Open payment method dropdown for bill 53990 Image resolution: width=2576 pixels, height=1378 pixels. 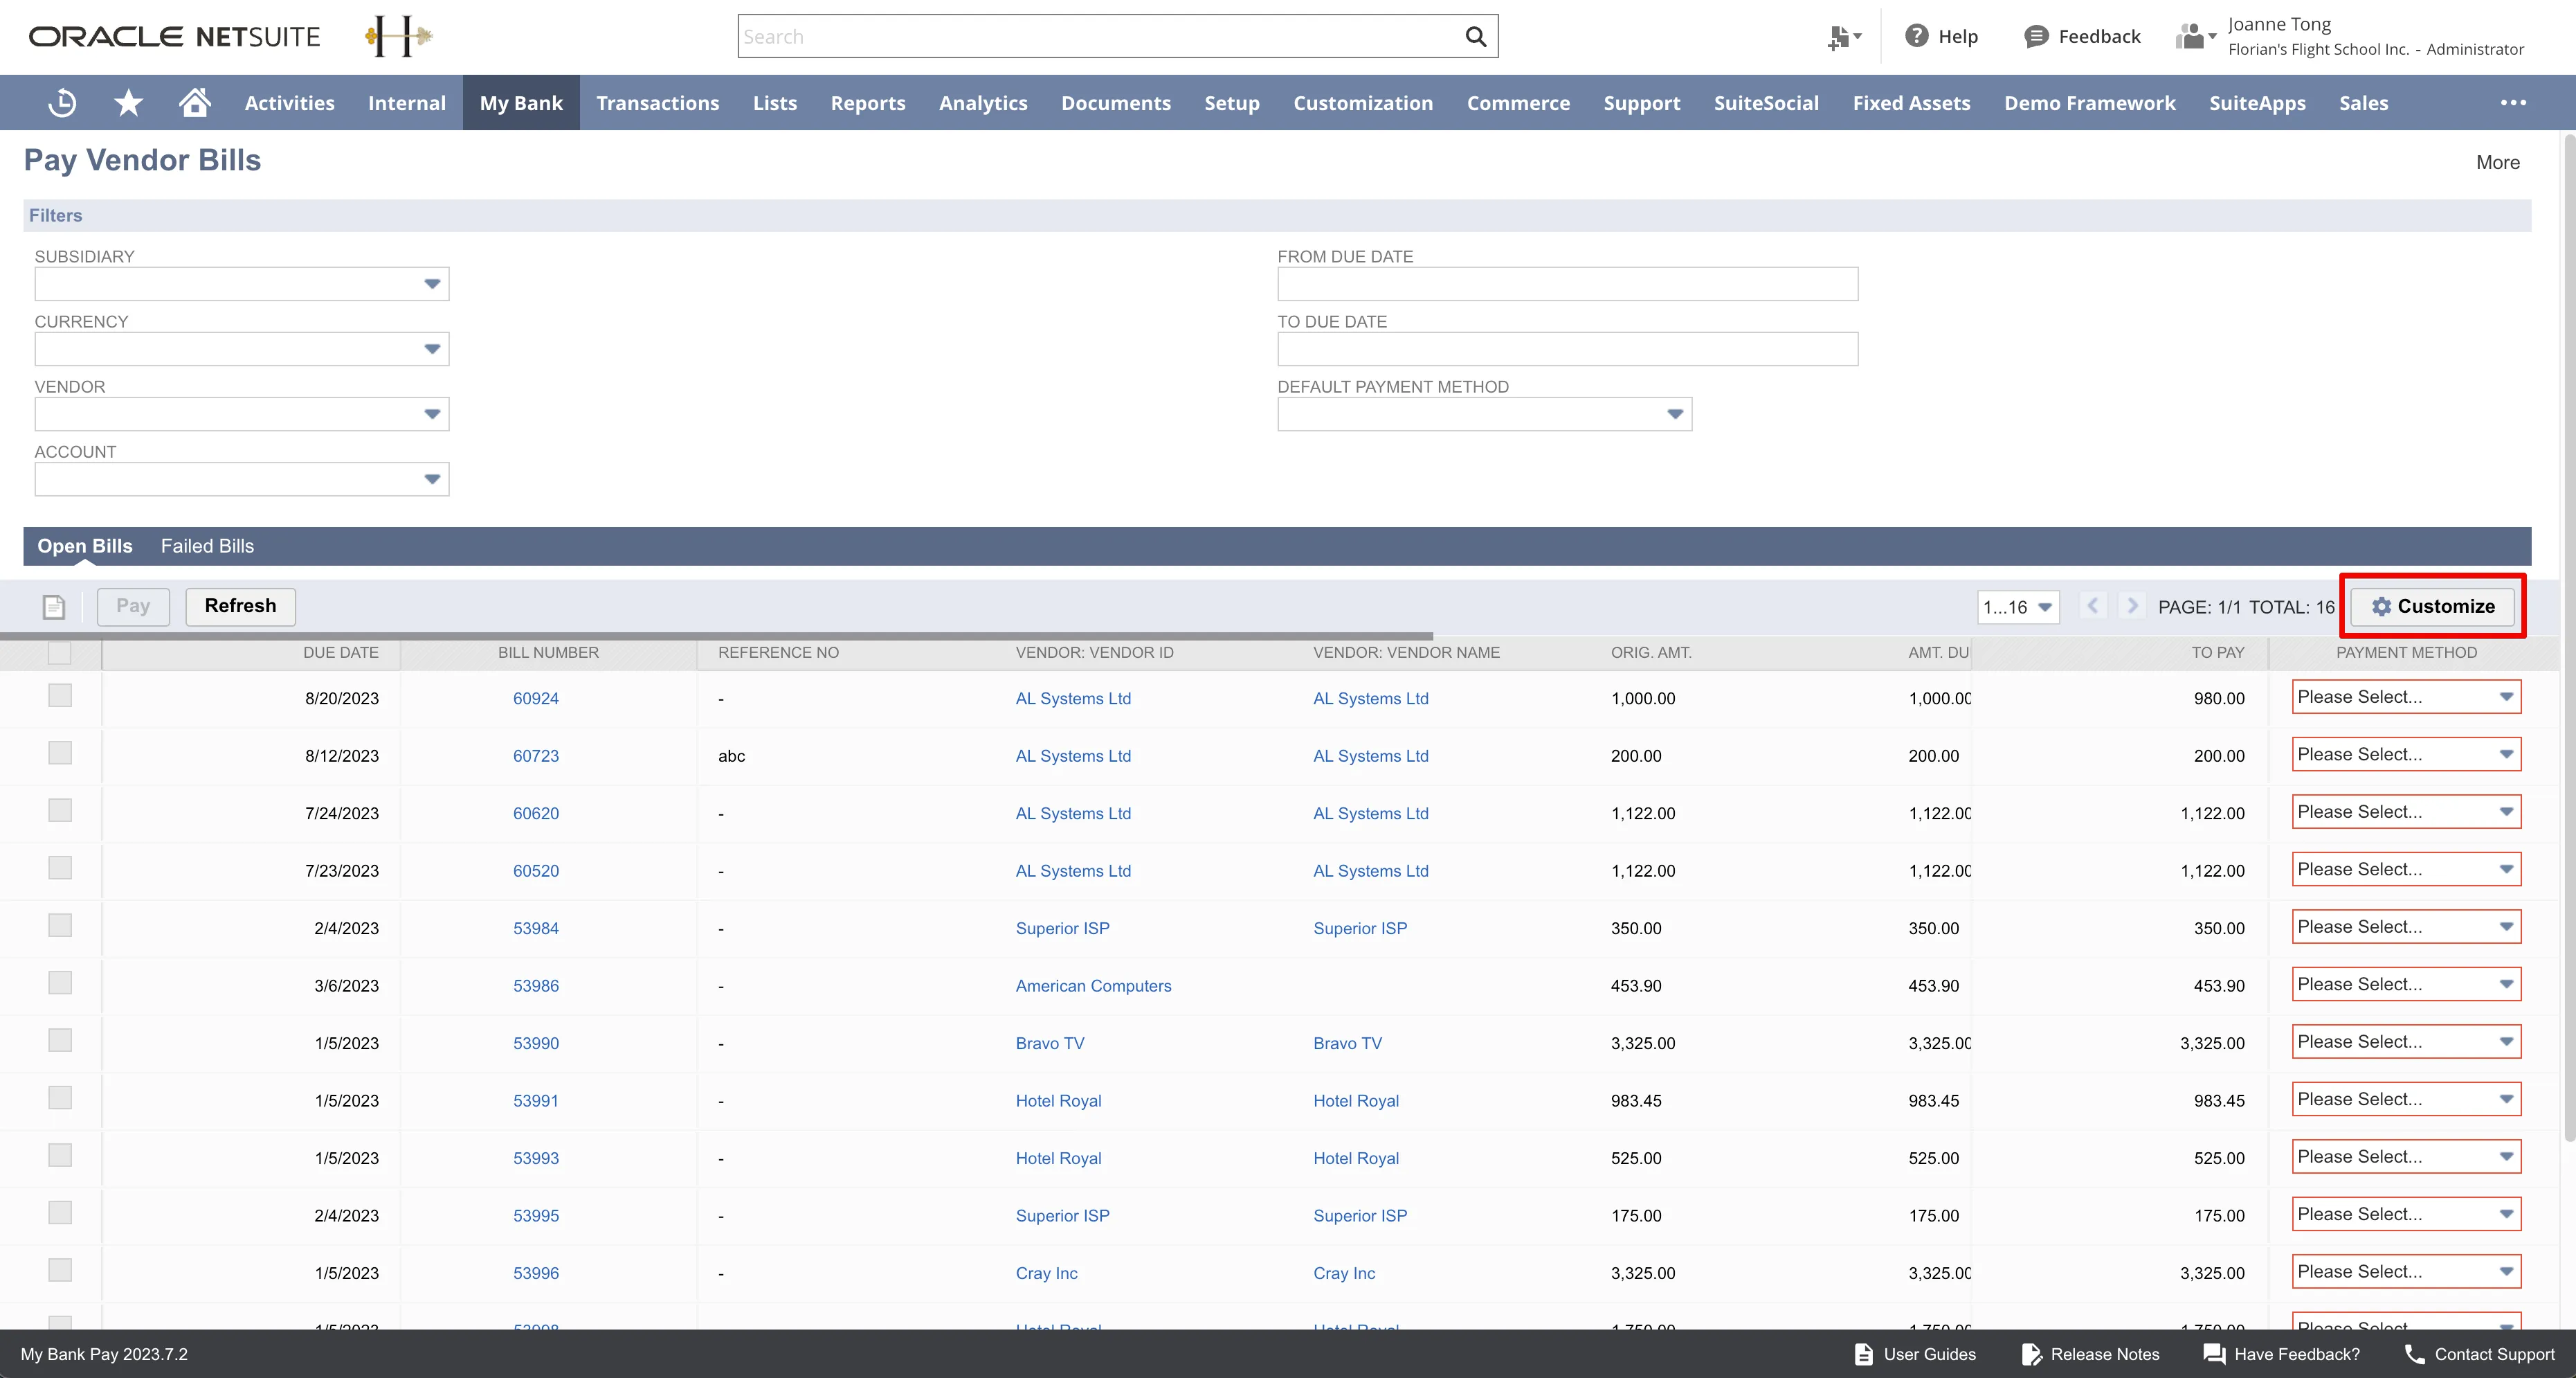coord(2406,1041)
